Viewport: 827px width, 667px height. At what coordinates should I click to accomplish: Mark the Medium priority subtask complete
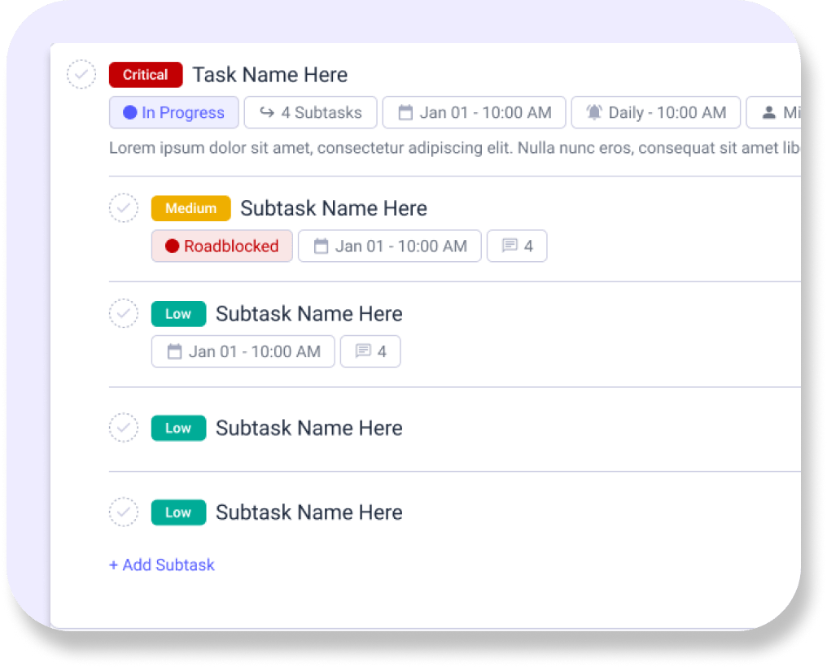click(x=124, y=208)
